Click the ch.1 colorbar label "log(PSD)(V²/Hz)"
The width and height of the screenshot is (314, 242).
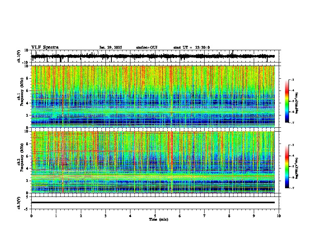[x=297, y=103]
